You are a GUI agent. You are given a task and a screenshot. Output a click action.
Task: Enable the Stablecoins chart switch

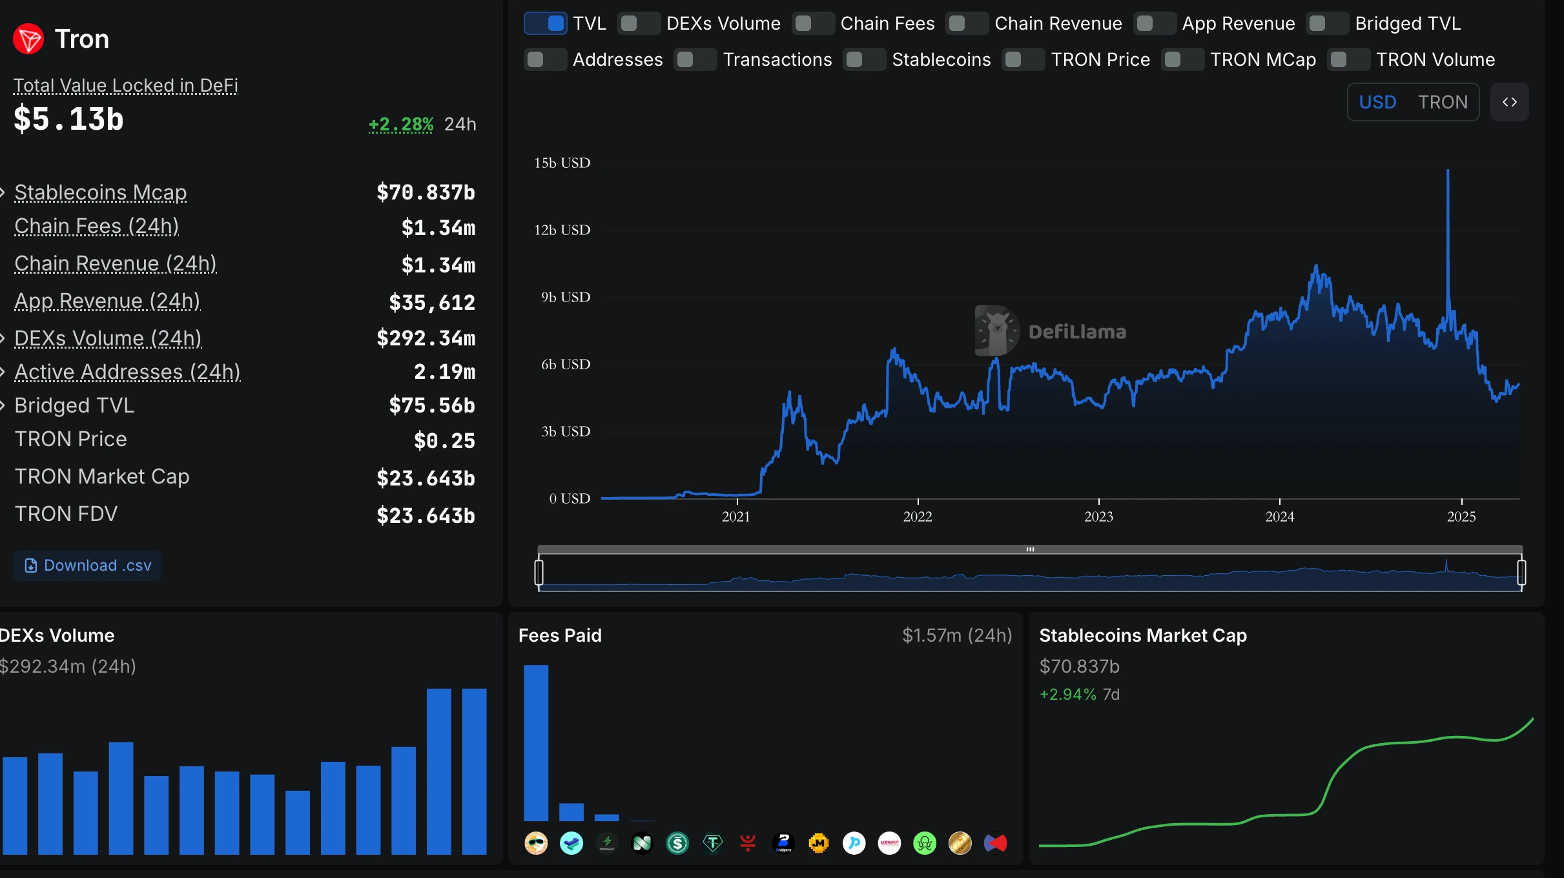pos(864,59)
